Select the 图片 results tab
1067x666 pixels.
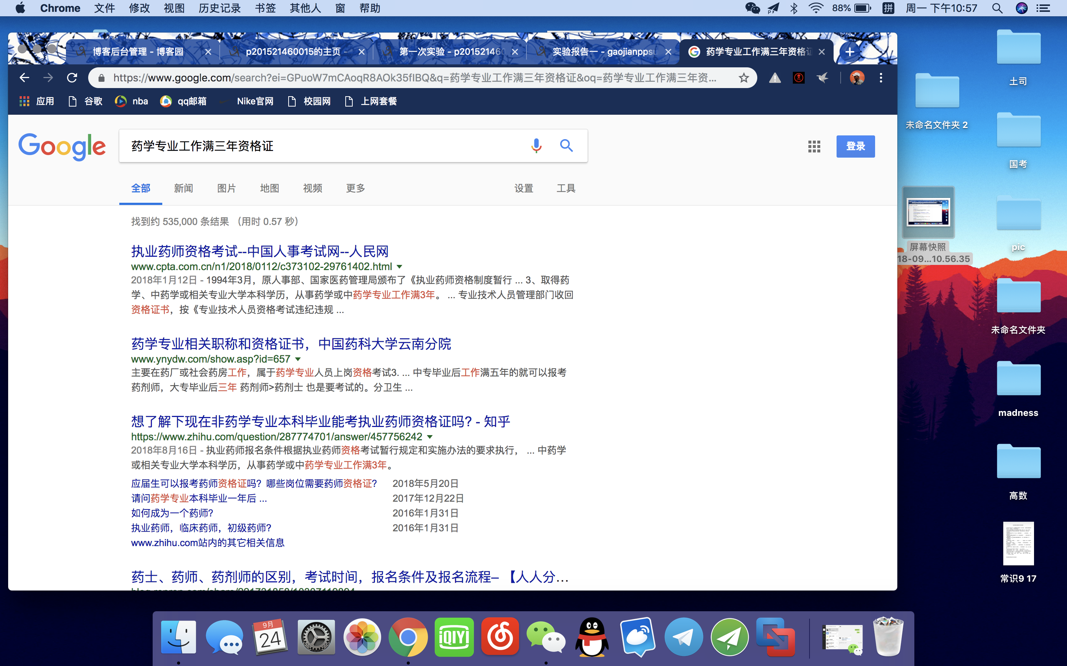pos(227,189)
